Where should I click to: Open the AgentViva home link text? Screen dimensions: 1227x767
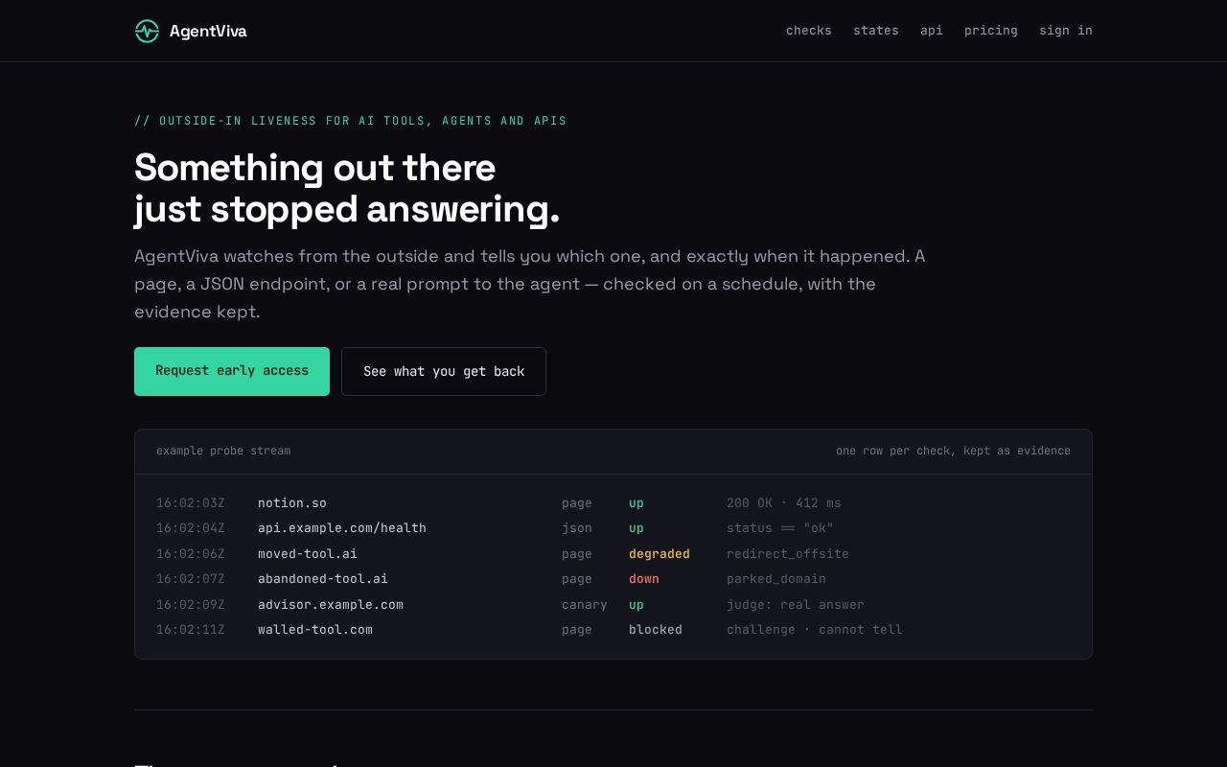pyautogui.click(x=208, y=31)
